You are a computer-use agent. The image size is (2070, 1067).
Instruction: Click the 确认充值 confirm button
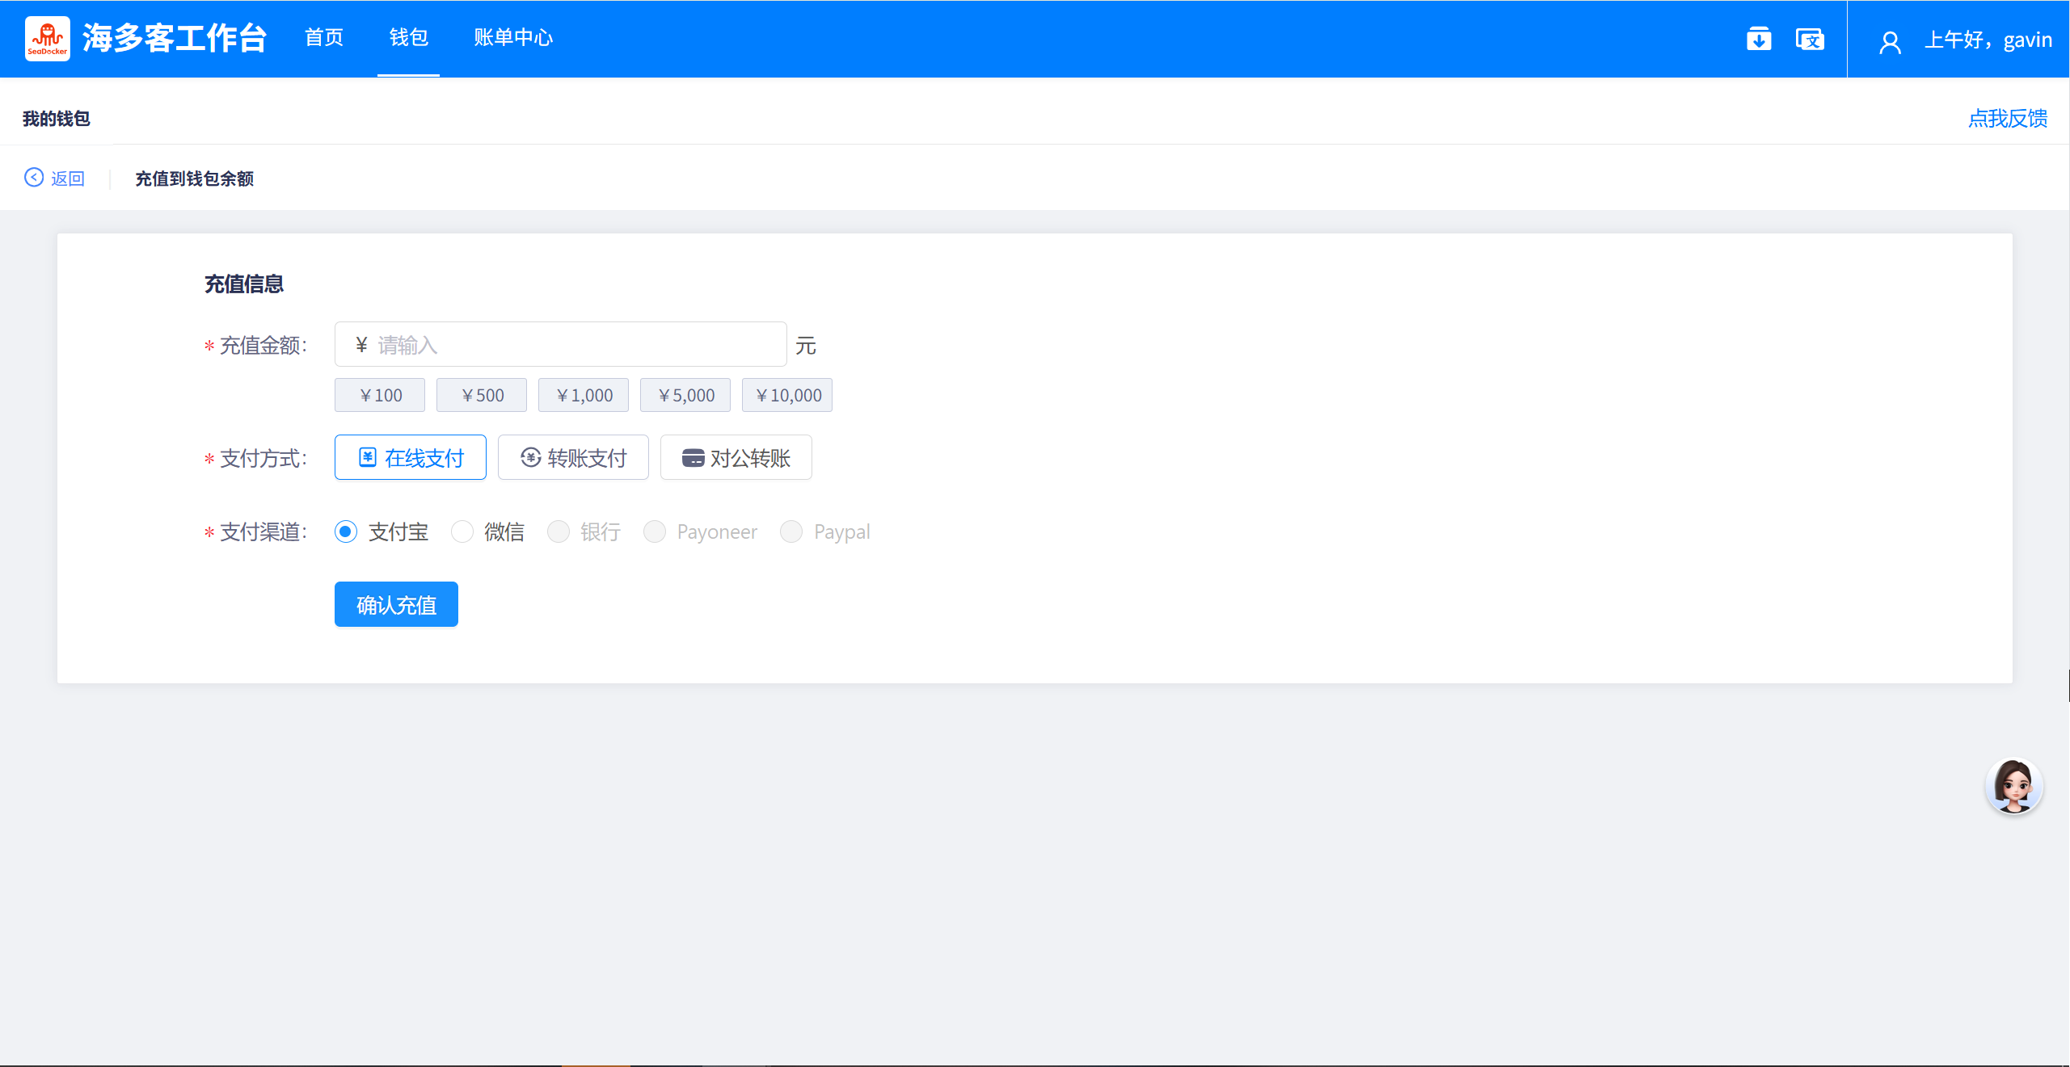(x=396, y=604)
